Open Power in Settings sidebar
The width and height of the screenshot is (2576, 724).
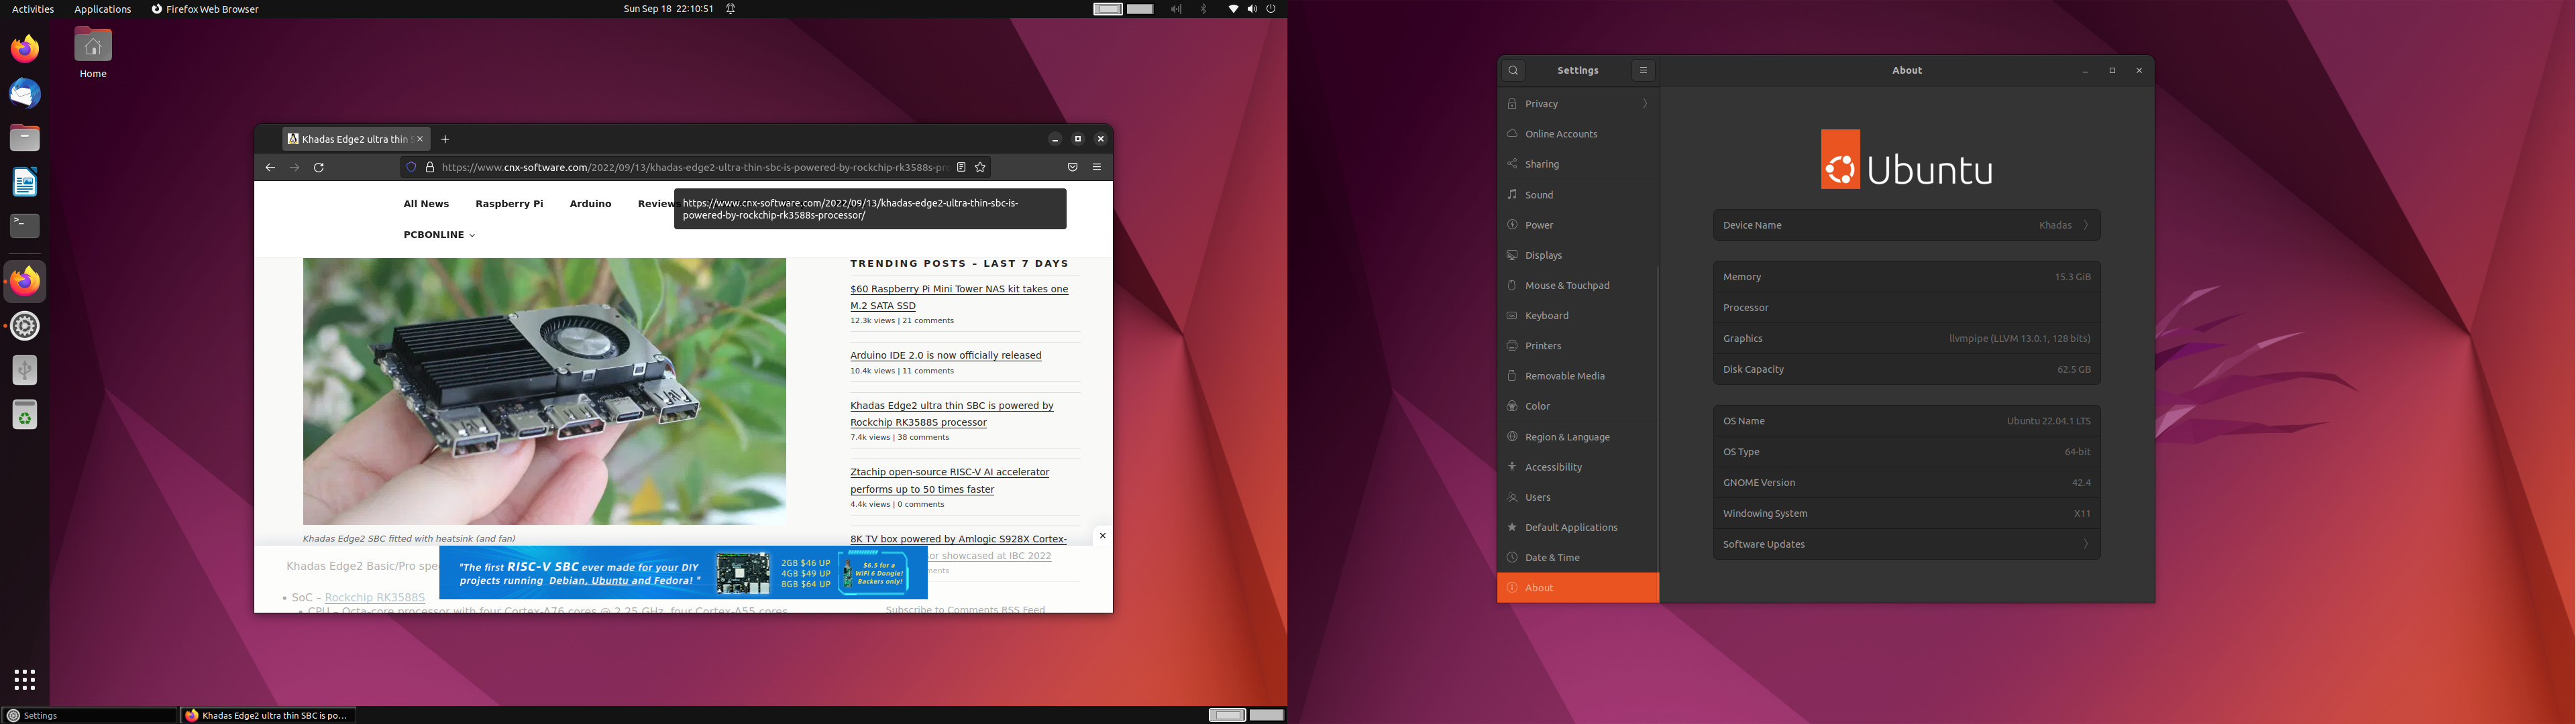pos(1578,225)
